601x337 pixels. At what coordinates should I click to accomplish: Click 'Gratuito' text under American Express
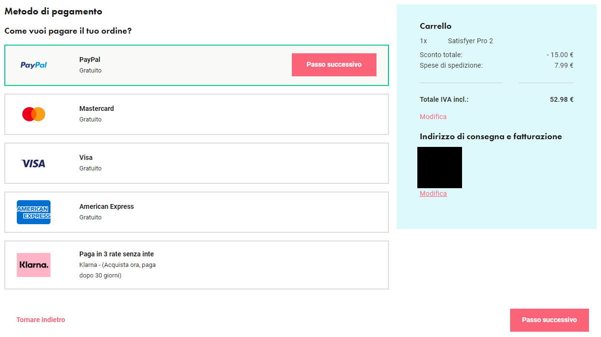90,217
